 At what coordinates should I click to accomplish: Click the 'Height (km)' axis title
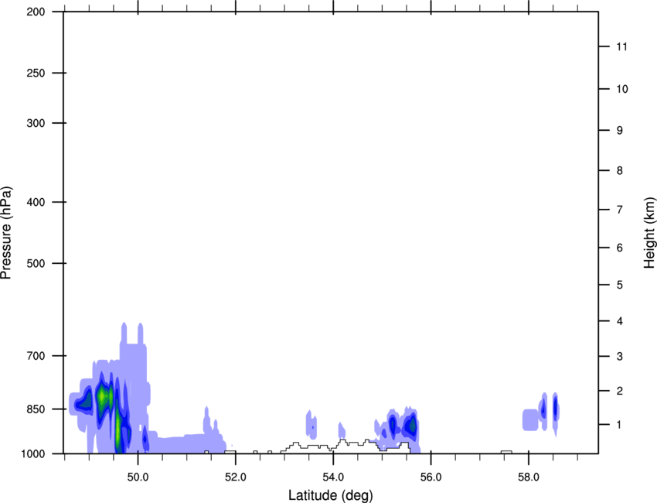[649, 233]
